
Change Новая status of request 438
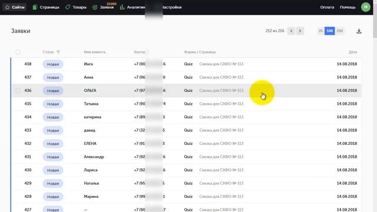point(53,64)
